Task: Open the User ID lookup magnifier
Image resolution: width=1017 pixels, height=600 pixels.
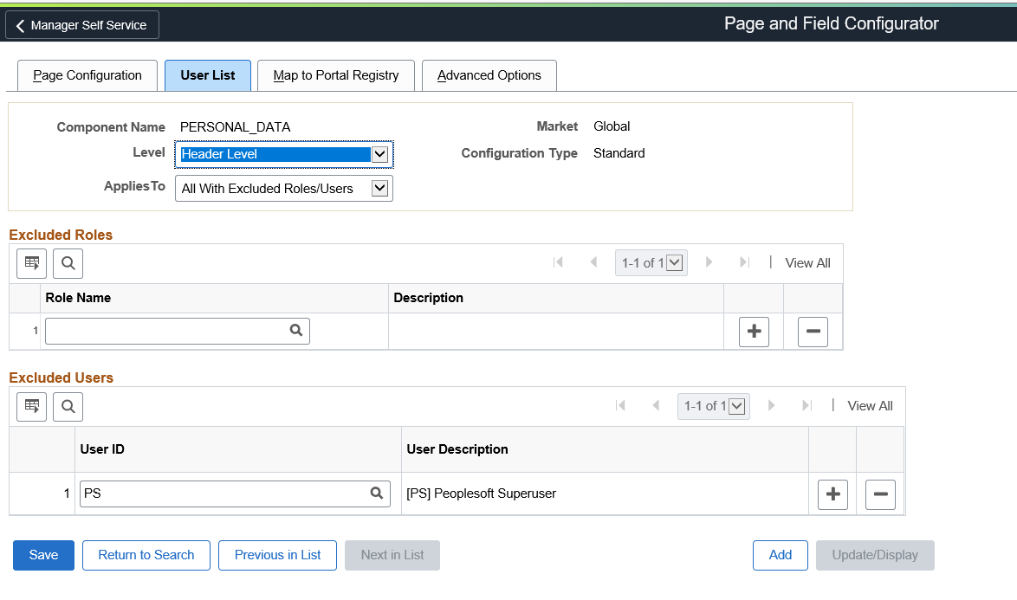Action: [376, 494]
